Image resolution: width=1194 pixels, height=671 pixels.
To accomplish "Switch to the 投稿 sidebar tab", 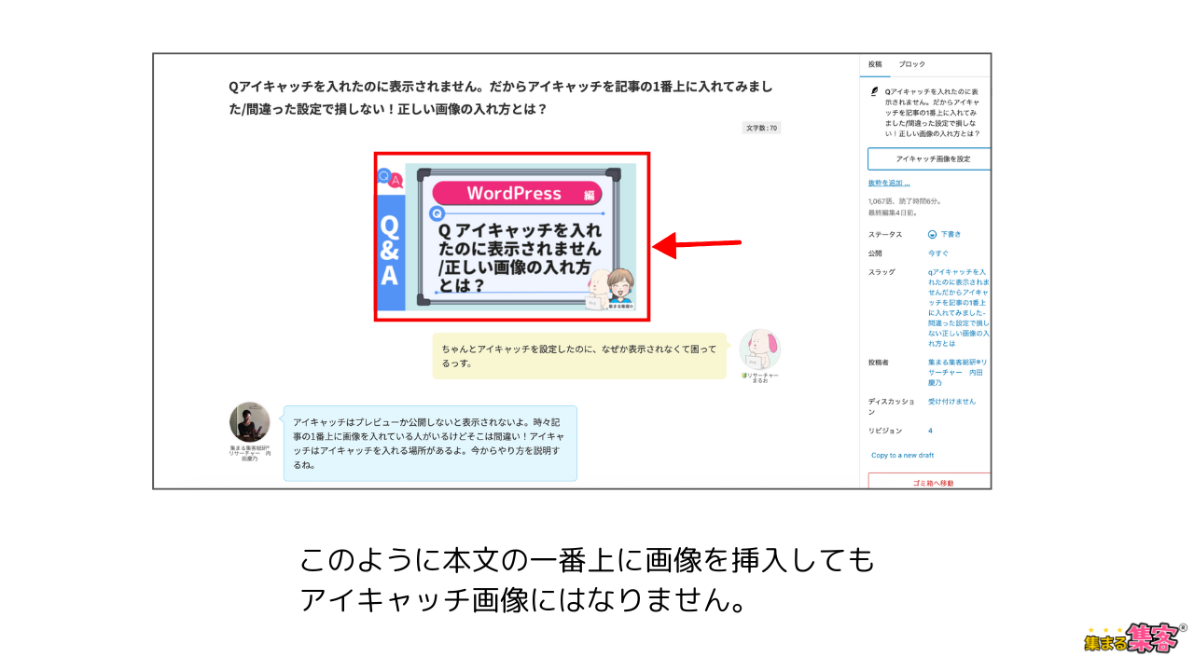I will click(x=875, y=64).
